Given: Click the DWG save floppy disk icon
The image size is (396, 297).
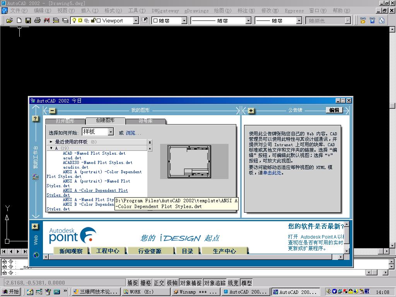Looking at the screenshot, I should pyautogui.click(x=372, y=20).
